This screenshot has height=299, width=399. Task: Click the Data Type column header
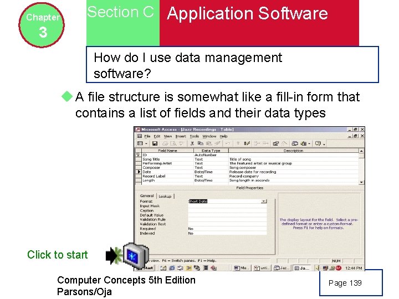(x=211, y=151)
